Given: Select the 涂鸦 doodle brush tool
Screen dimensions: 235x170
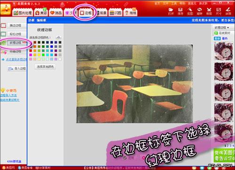Looking at the screenshot, I should point(228,11).
